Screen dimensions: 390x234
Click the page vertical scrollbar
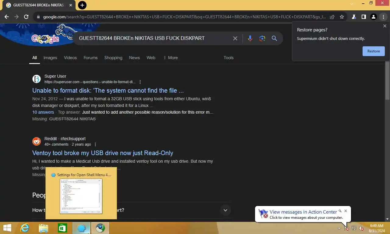[388, 81]
